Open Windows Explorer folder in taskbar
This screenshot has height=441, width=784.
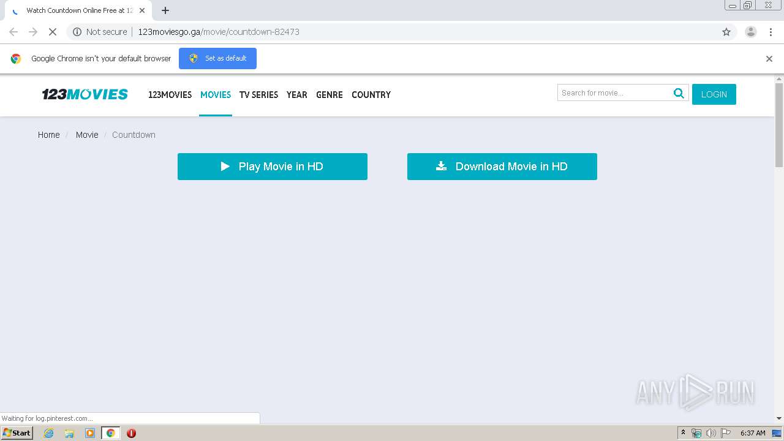click(x=69, y=433)
